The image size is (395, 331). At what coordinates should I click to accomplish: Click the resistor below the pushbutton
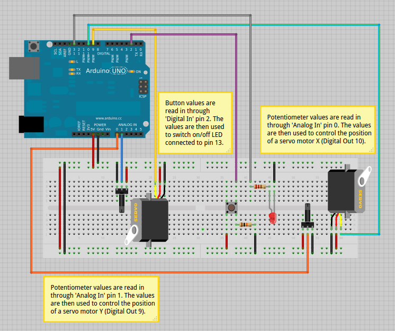(245, 225)
